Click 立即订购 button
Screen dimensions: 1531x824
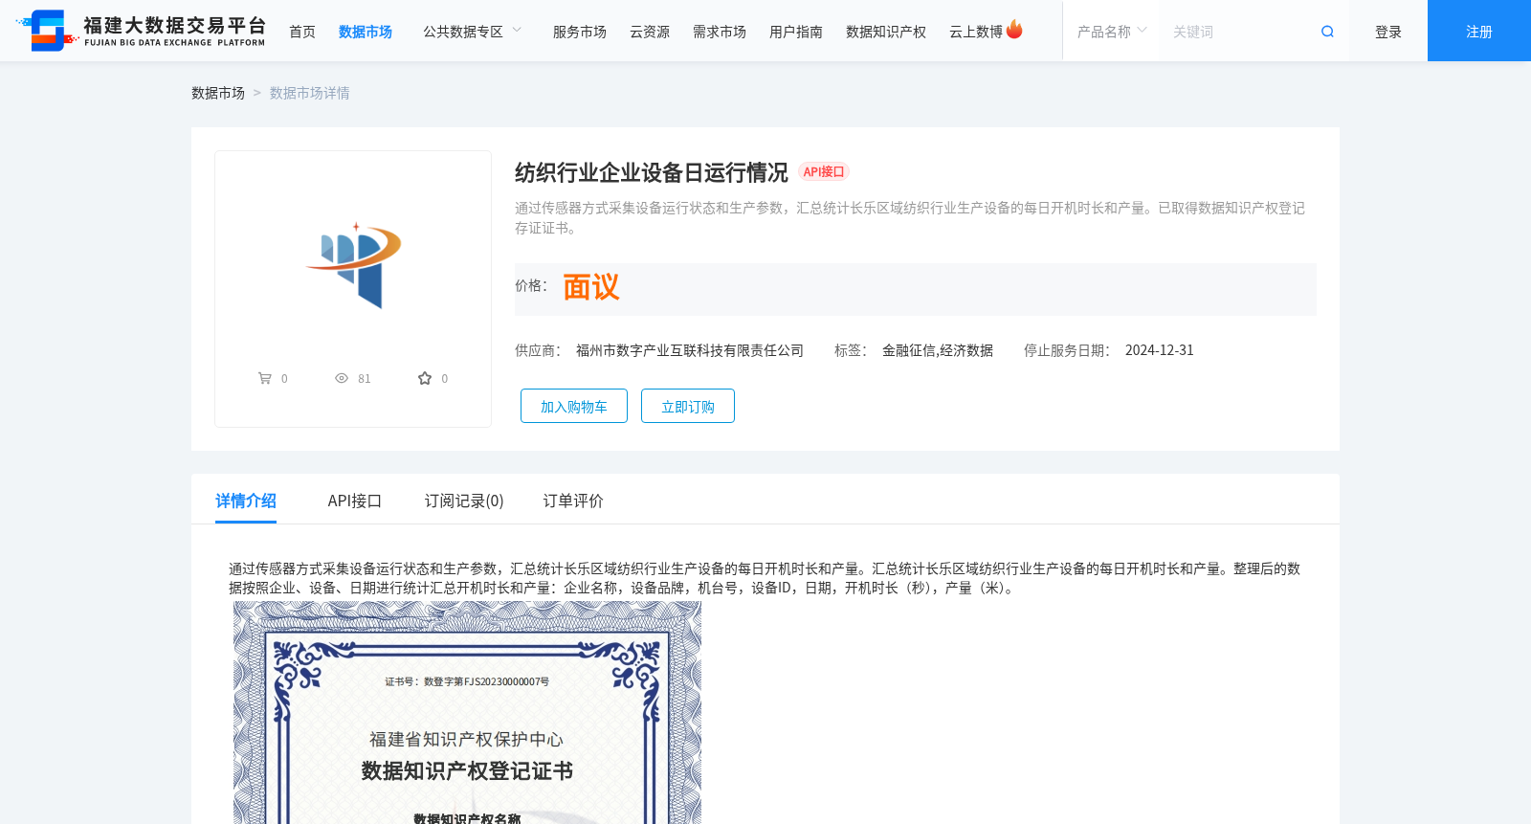tap(688, 406)
